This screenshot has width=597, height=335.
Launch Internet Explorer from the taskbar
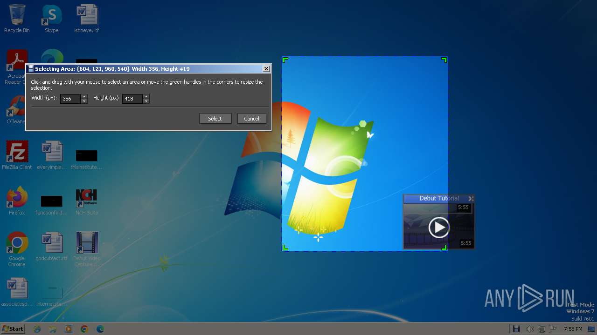coord(37,329)
